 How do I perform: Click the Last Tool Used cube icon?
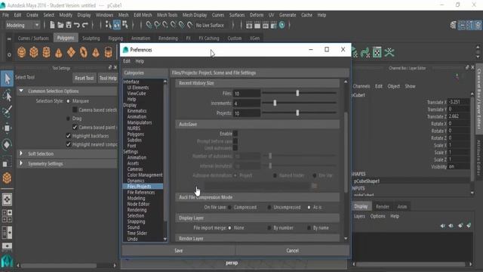7,178
